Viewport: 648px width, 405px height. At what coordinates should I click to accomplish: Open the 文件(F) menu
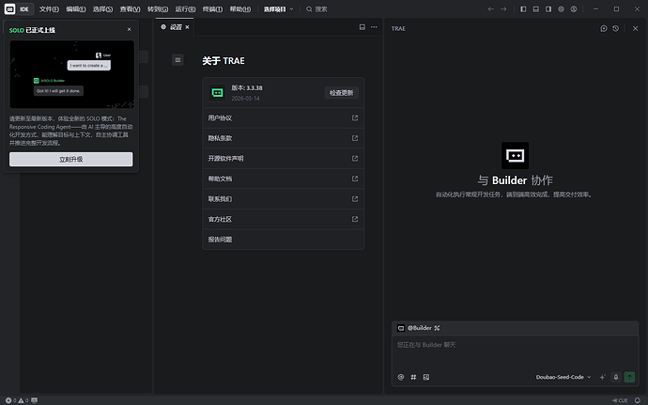coord(49,9)
